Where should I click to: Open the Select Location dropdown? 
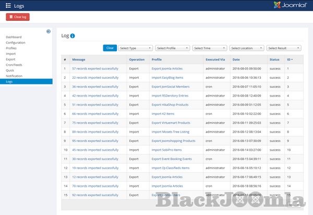coord(246,48)
